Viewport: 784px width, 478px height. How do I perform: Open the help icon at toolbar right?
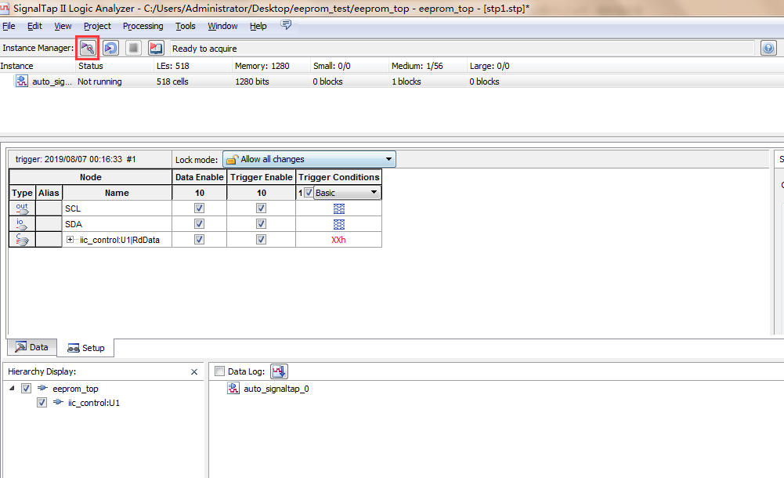point(768,48)
